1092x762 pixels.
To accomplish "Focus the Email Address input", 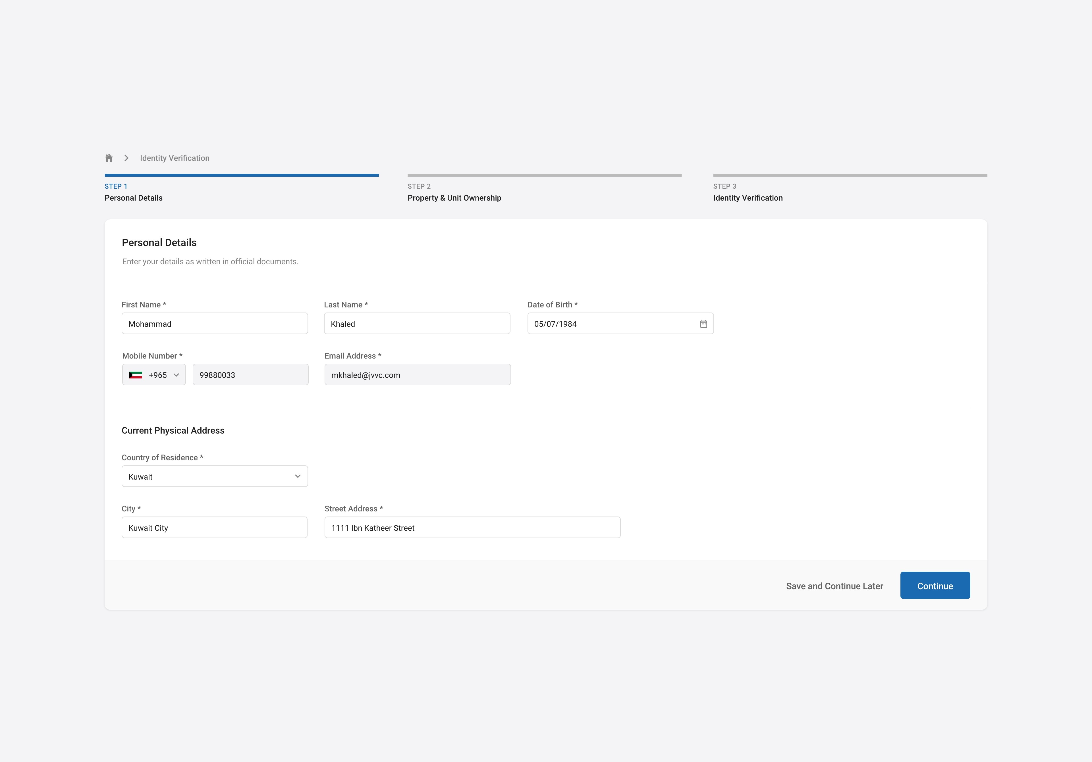I will pos(417,375).
